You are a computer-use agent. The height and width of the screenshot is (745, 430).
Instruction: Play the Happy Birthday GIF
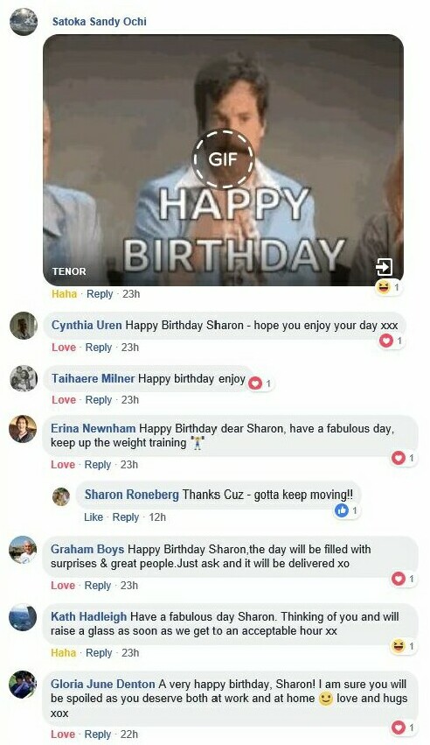(223, 159)
